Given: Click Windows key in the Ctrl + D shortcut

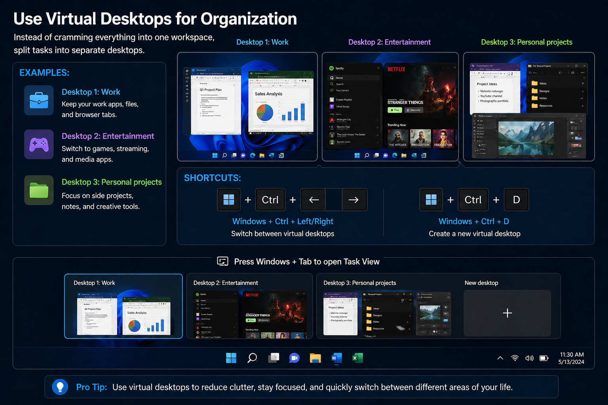Looking at the screenshot, I should (x=431, y=200).
